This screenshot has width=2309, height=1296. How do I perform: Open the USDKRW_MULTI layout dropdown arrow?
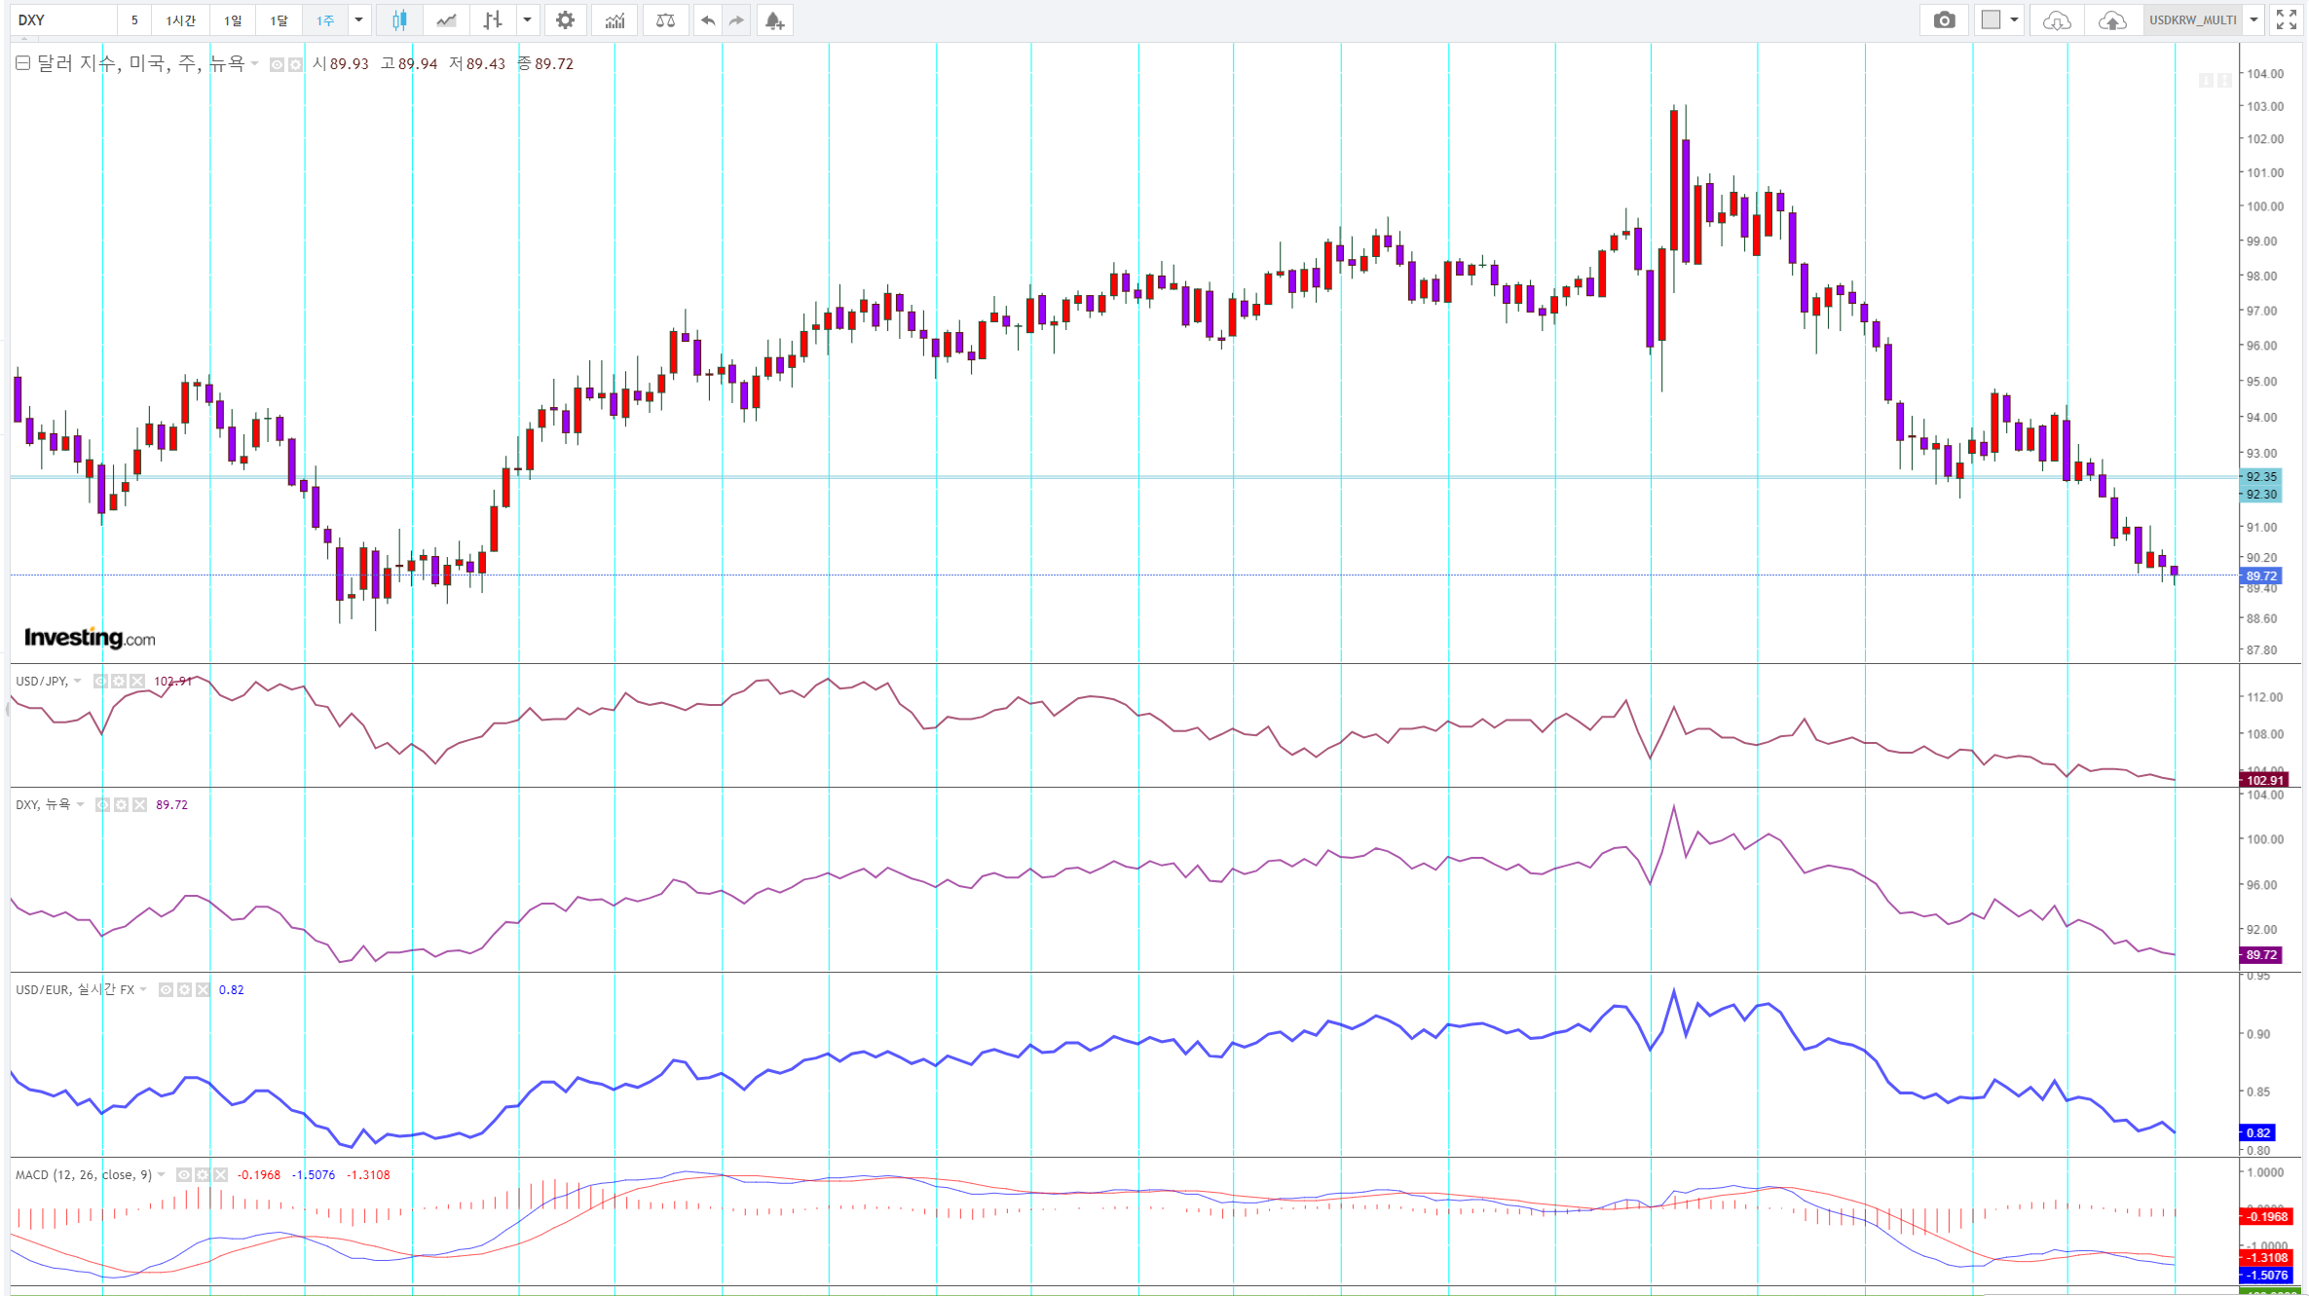2253,20
